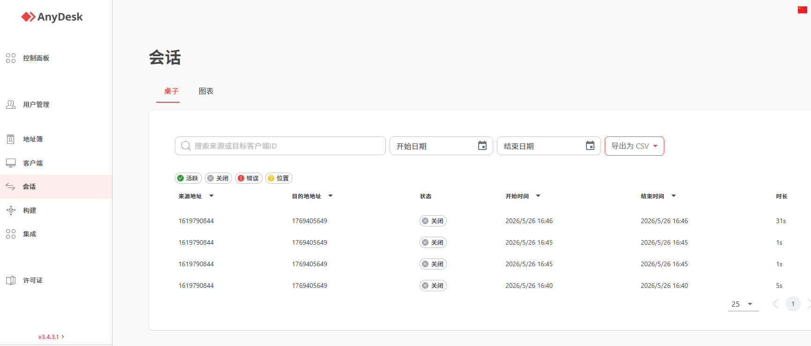811x346 pixels.
Task: Select the 会话 sessions arrows icon
Action: pyautogui.click(x=11, y=187)
